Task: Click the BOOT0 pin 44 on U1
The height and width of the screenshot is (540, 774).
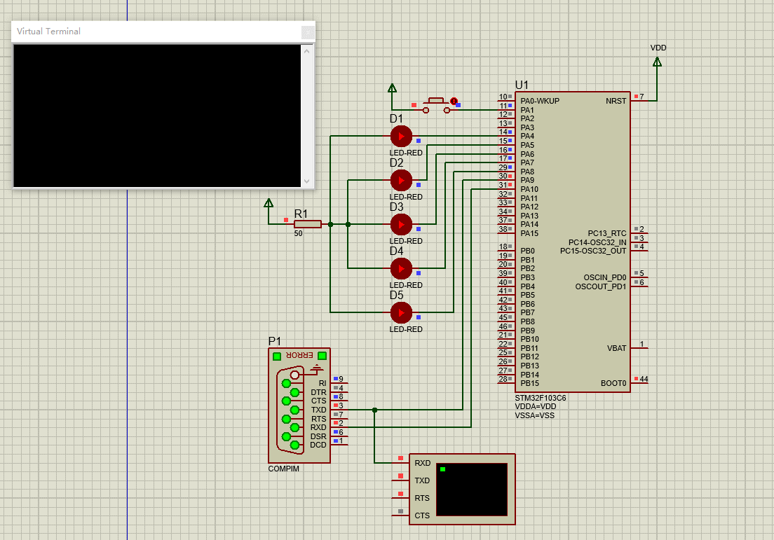Action: point(639,383)
